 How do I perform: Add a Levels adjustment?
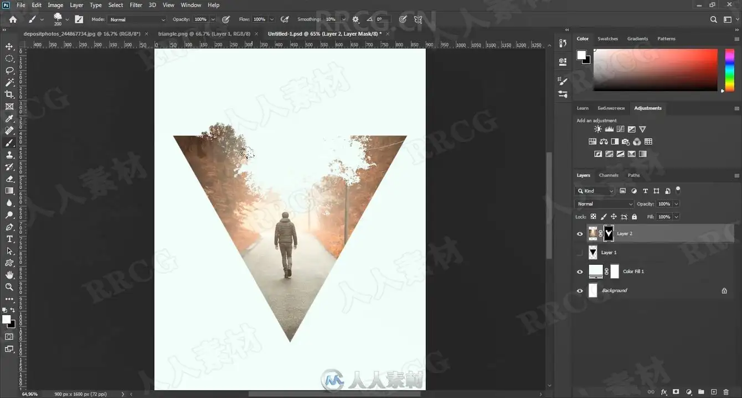point(609,129)
